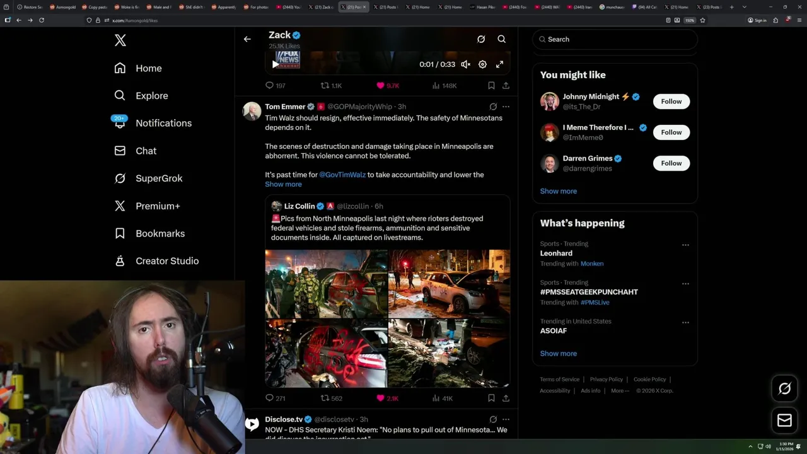Open SuperGrok in the sidebar
807x454 pixels.
(148, 178)
